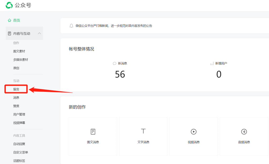Viewport: 269px width, 164px height.
Task: Open 视频弹幕 settings
Action: pyautogui.click(x=19, y=123)
